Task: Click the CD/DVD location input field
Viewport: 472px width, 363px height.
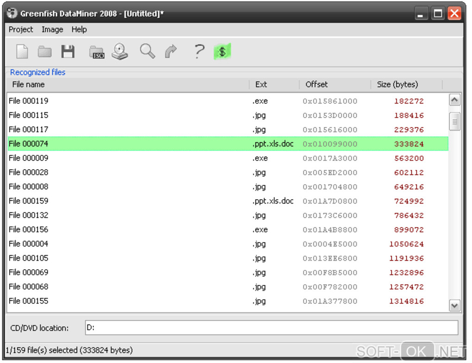Action: (272, 327)
